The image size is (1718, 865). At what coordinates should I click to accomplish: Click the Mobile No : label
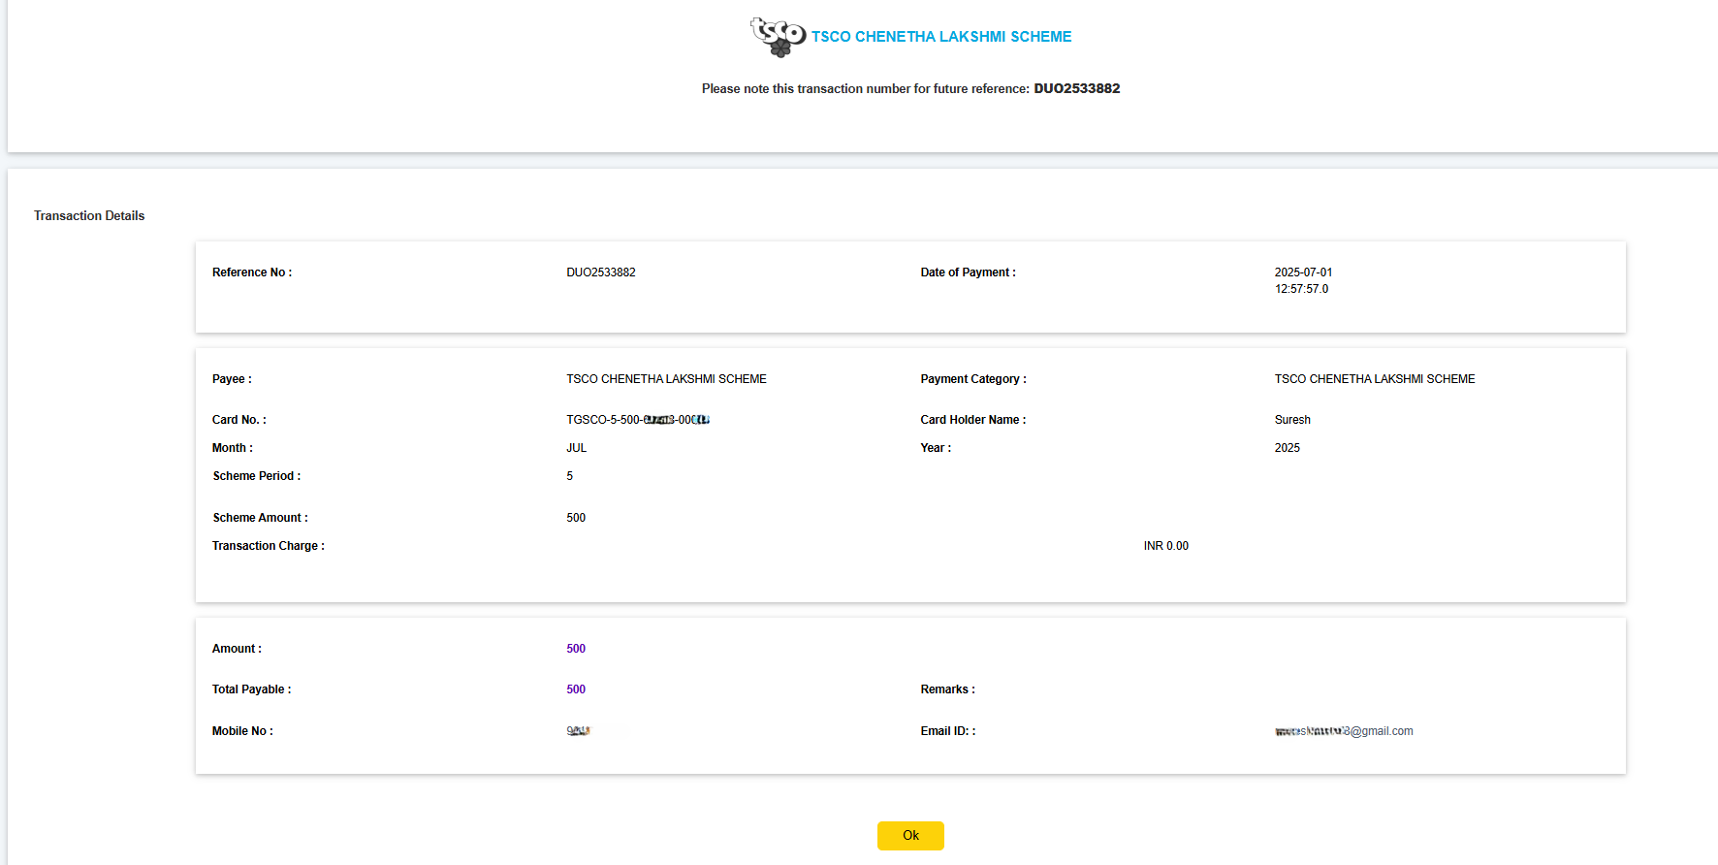(242, 731)
